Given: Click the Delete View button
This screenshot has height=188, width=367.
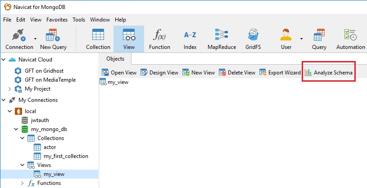Looking at the screenshot, I should click(x=236, y=73).
